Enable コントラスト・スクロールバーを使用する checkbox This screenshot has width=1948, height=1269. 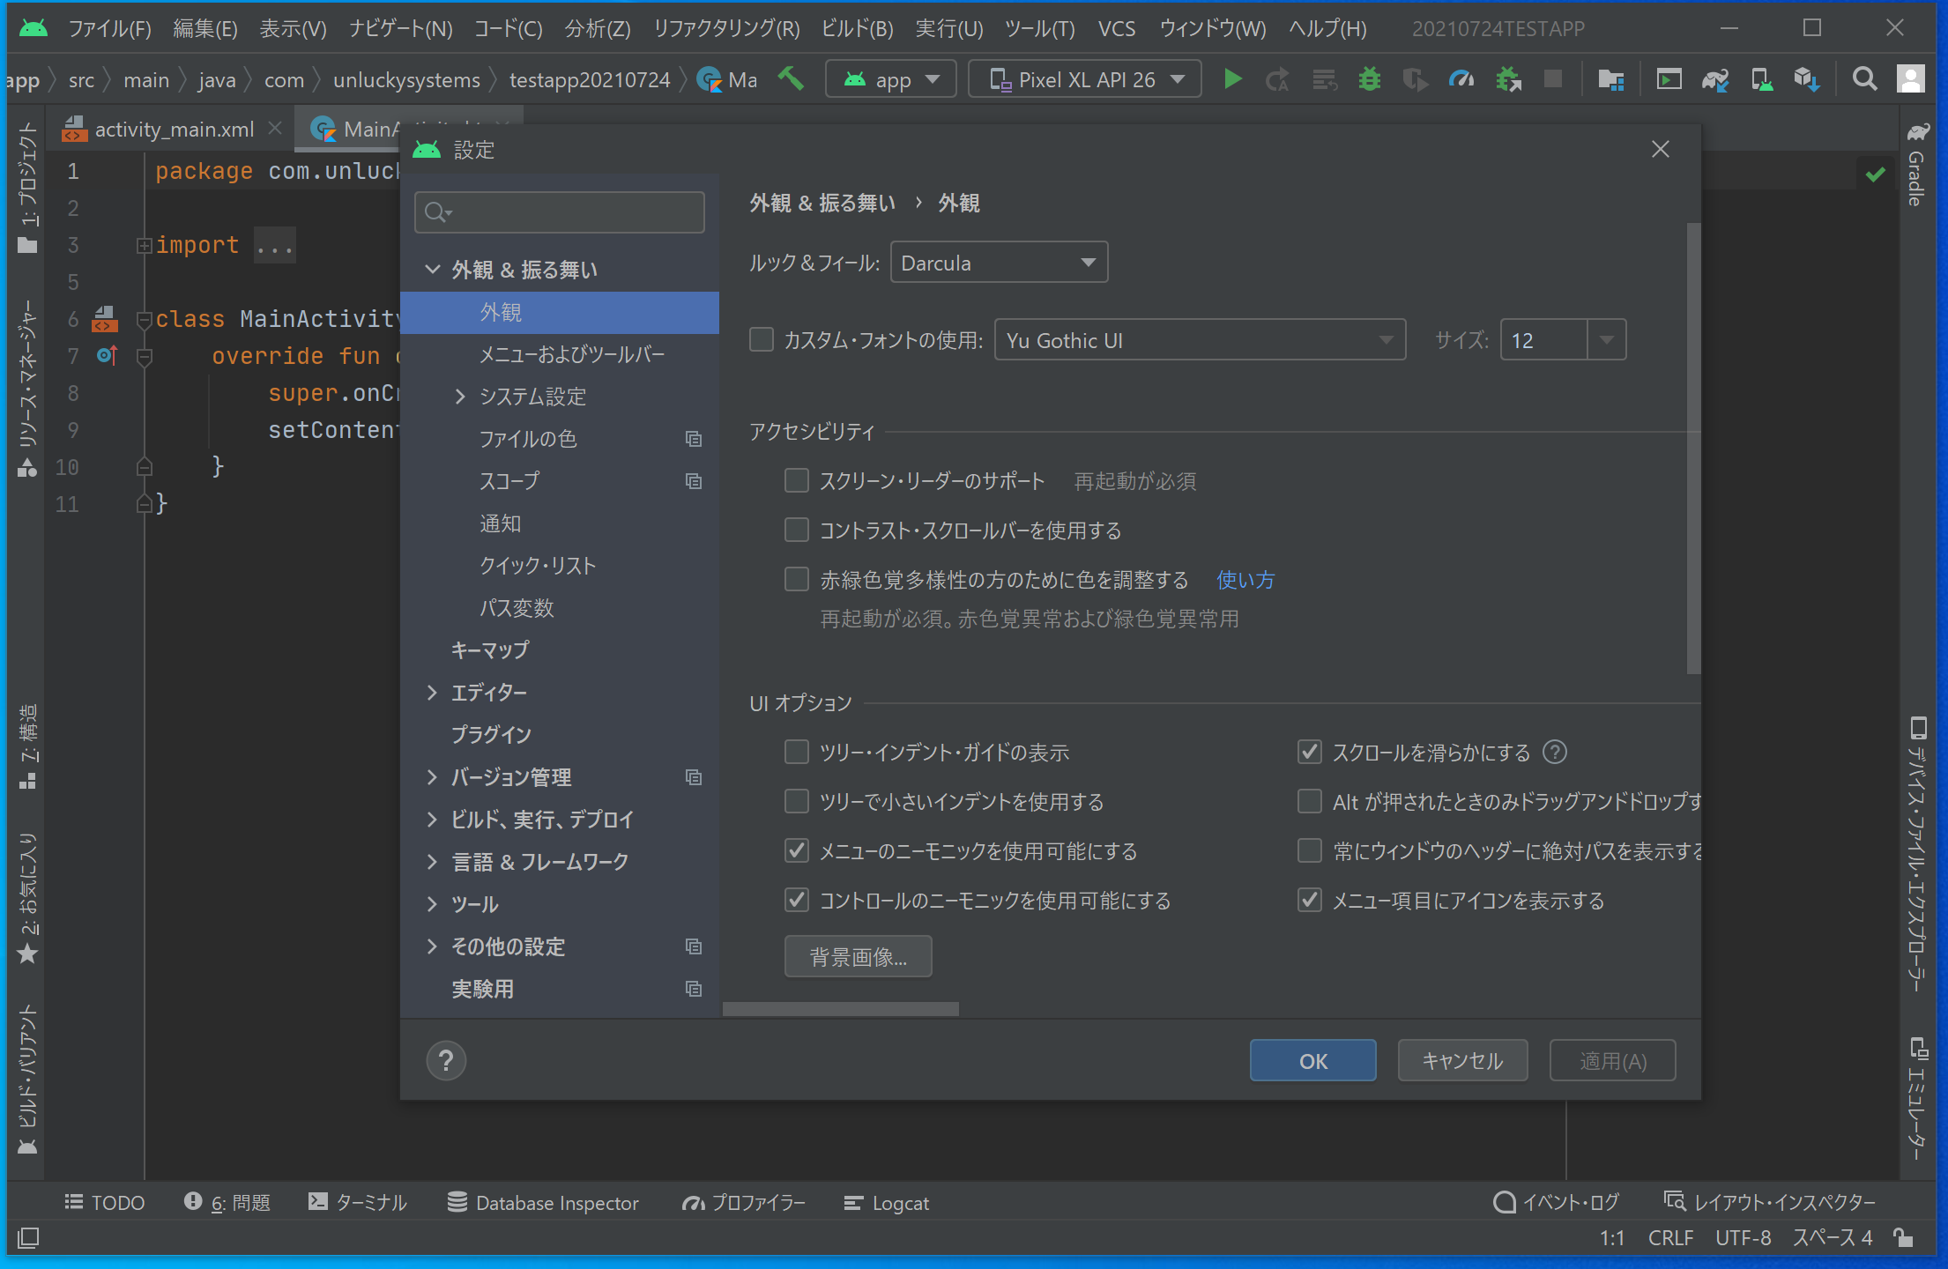tap(797, 530)
